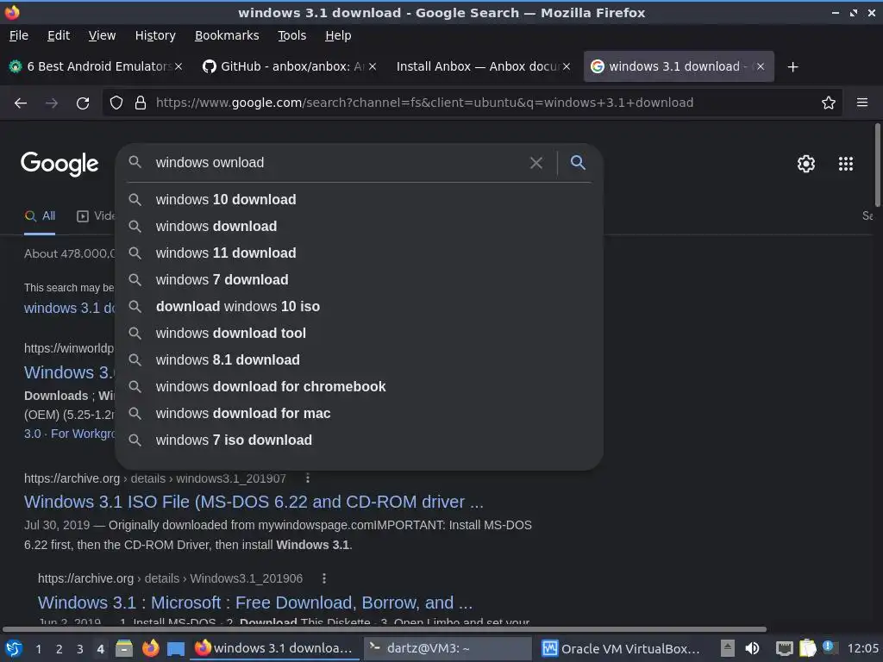Screen dimensions: 883x662
Task: Click the horizontal page scrollbar
Action: 384,629
